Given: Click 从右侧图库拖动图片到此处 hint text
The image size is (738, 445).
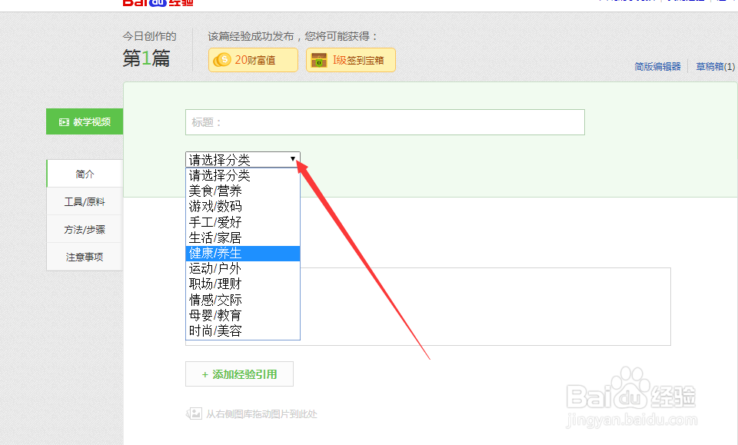Looking at the screenshot, I should [261, 414].
